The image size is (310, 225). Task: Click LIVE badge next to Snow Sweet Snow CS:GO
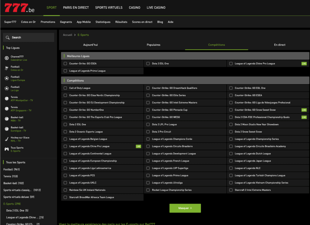(304, 110)
